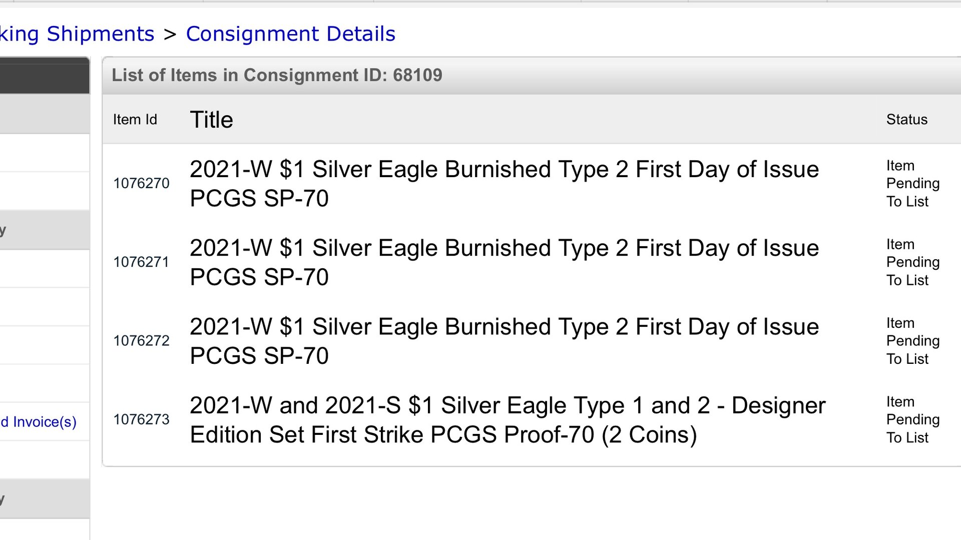Click the Consignment ID 68109 panel header
The image size is (961, 540).
click(277, 75)
